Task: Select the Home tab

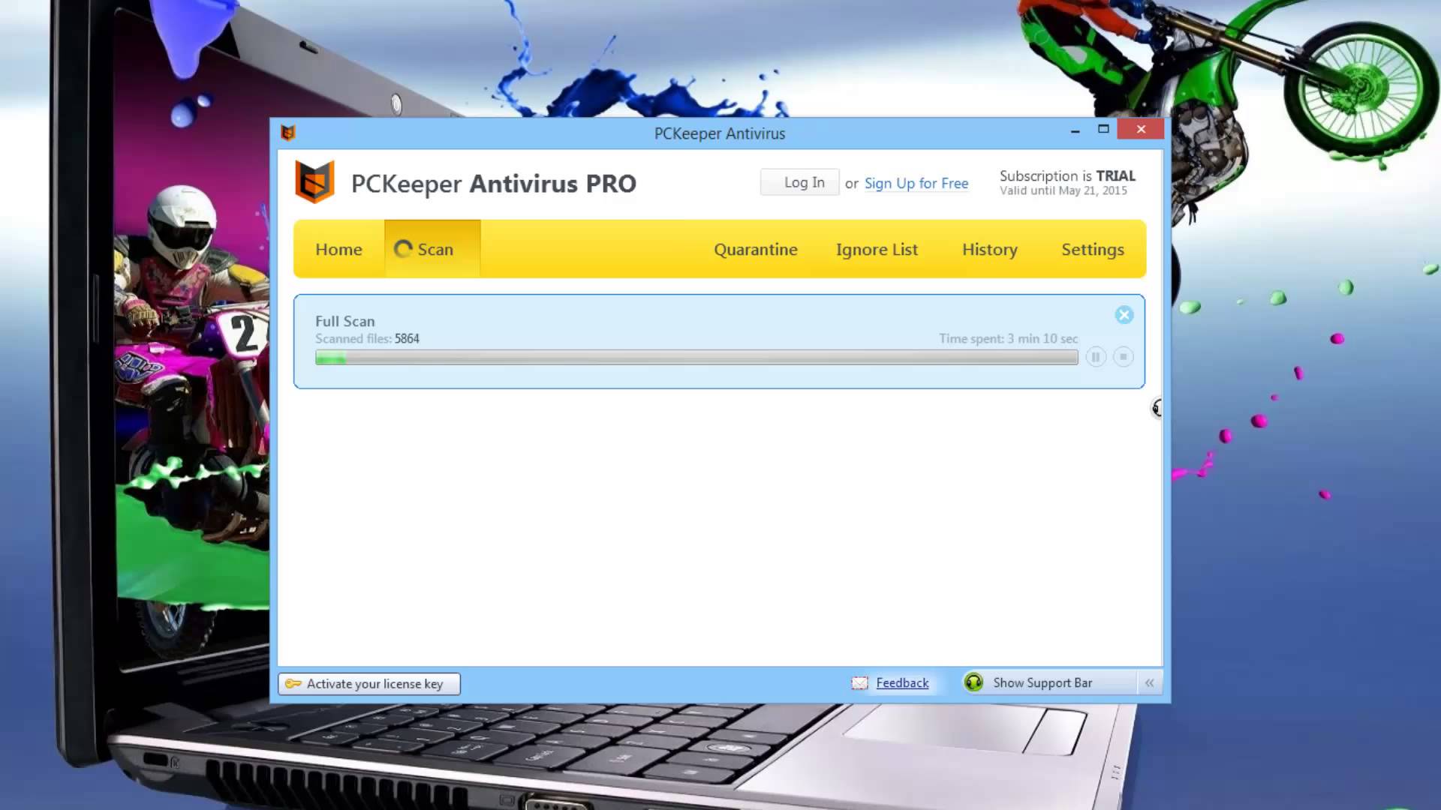Action: 338,249
